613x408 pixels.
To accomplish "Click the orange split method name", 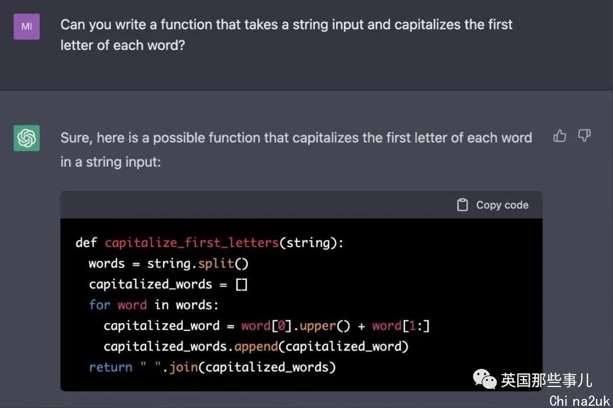I will tap(216, 263).
